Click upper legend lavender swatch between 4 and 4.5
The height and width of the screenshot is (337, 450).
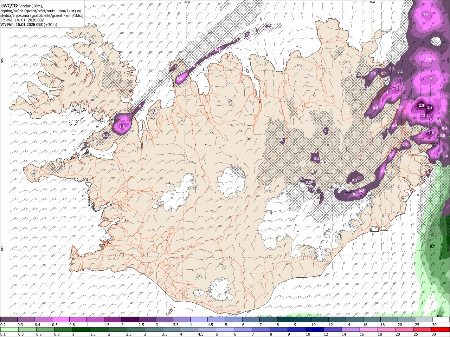199,320
